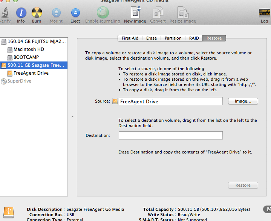Click the Source: label
Image resolution: width=271 pixels, height=221 pixels.
[103, 101]
